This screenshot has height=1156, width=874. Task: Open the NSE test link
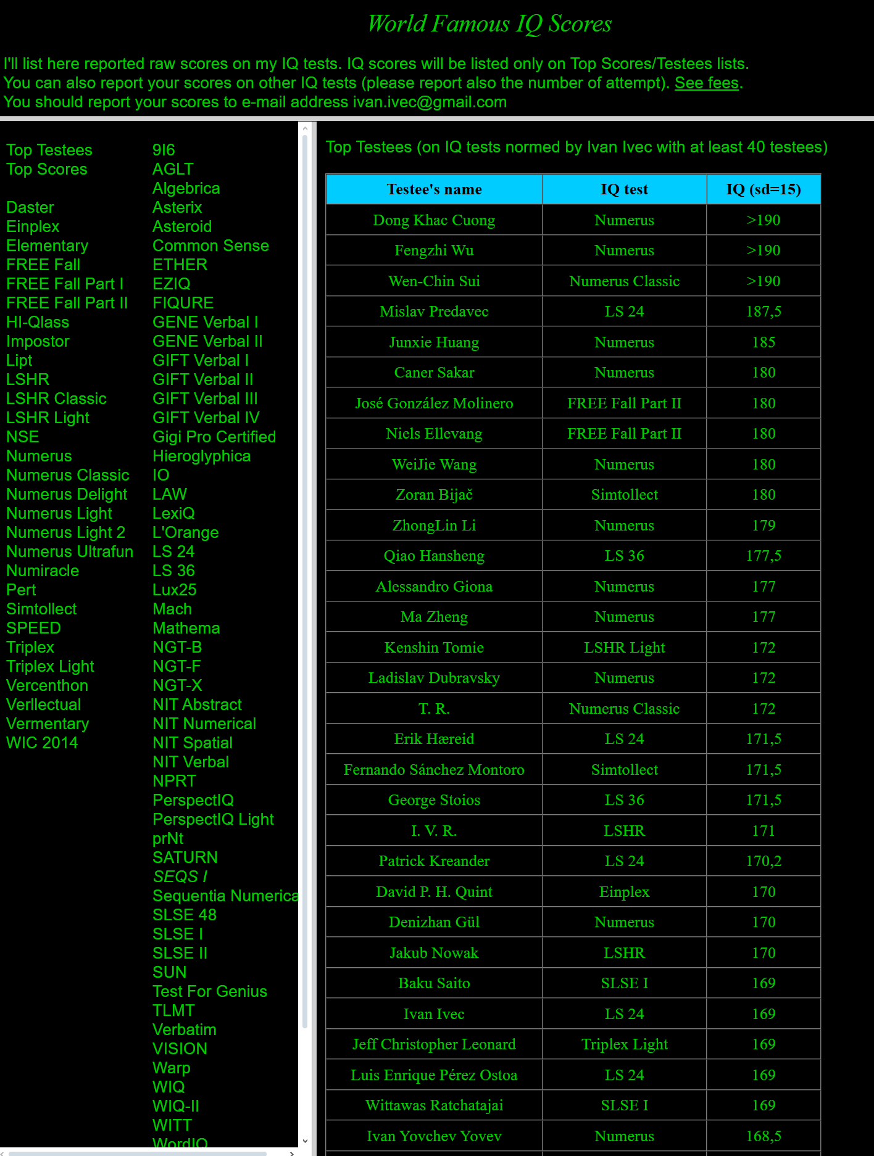point(23,437)
